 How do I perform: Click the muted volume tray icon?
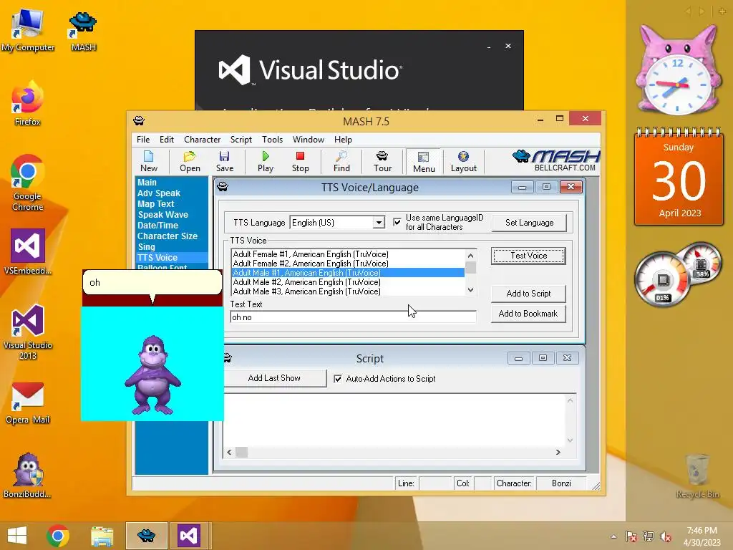pos(665,536)
